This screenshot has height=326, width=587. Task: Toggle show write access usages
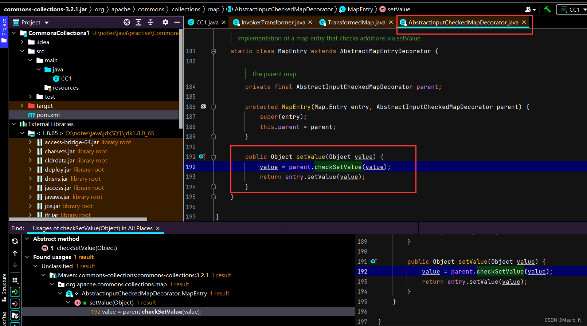pyautogui.click(x=15, y=303)
